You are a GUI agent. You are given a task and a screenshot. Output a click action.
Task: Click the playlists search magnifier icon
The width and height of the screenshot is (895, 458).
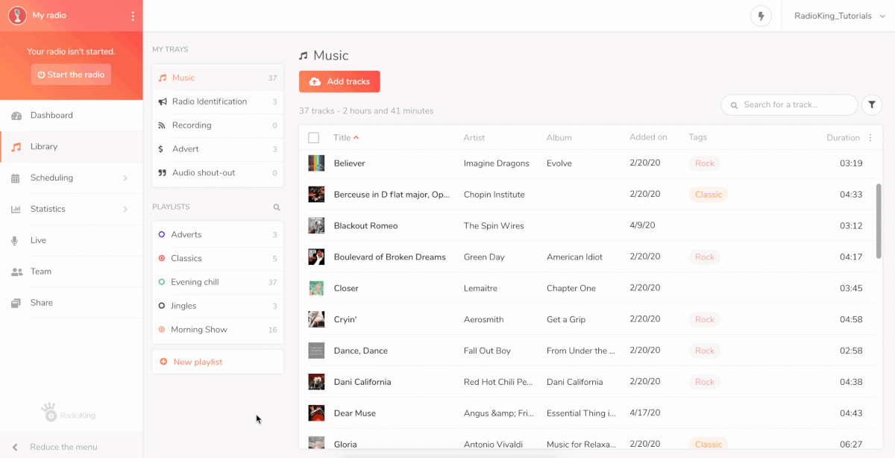coord(277,207)
